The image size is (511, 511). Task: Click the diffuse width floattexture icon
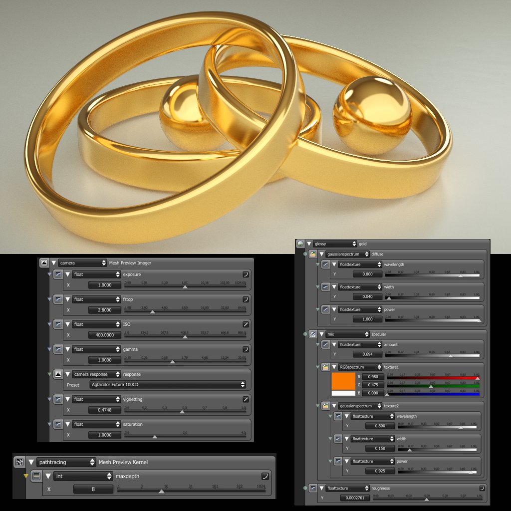[325, 287]
